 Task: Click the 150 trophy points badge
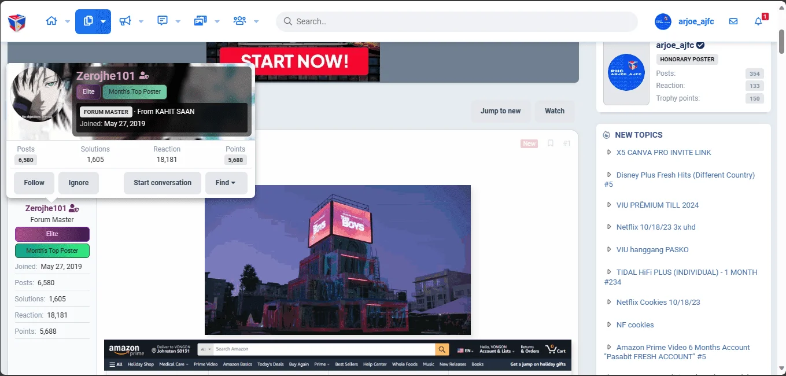click(754, 98)
